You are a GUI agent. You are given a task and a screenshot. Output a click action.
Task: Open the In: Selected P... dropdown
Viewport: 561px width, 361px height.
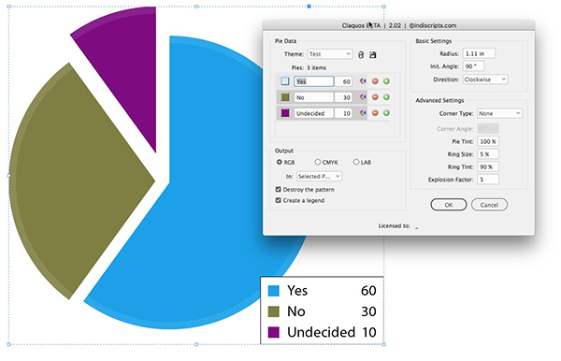pos(319,177)
